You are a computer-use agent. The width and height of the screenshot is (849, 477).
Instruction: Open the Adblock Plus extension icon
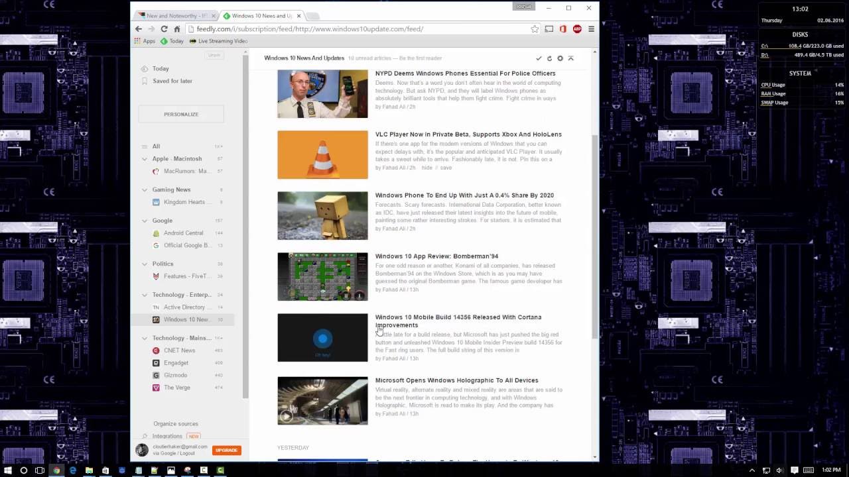coord(577,29)
